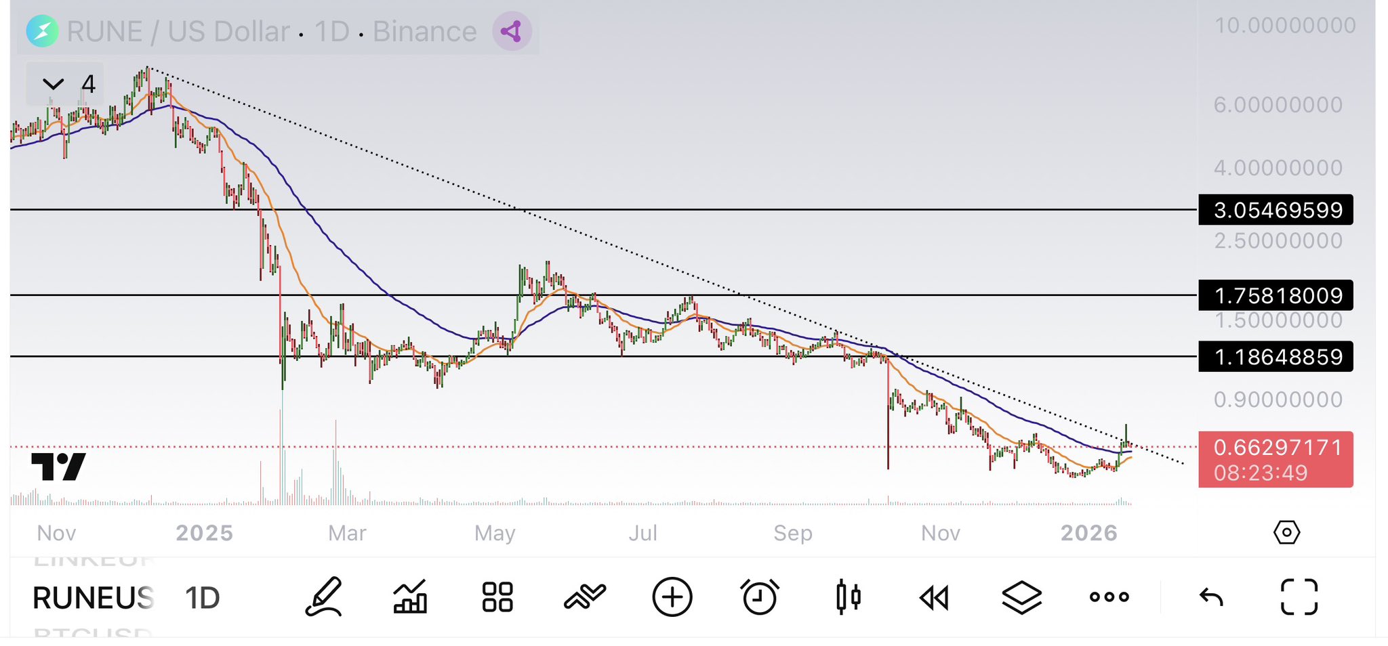
Task: Open the object tree layers icon
Action: [1021, 597]
